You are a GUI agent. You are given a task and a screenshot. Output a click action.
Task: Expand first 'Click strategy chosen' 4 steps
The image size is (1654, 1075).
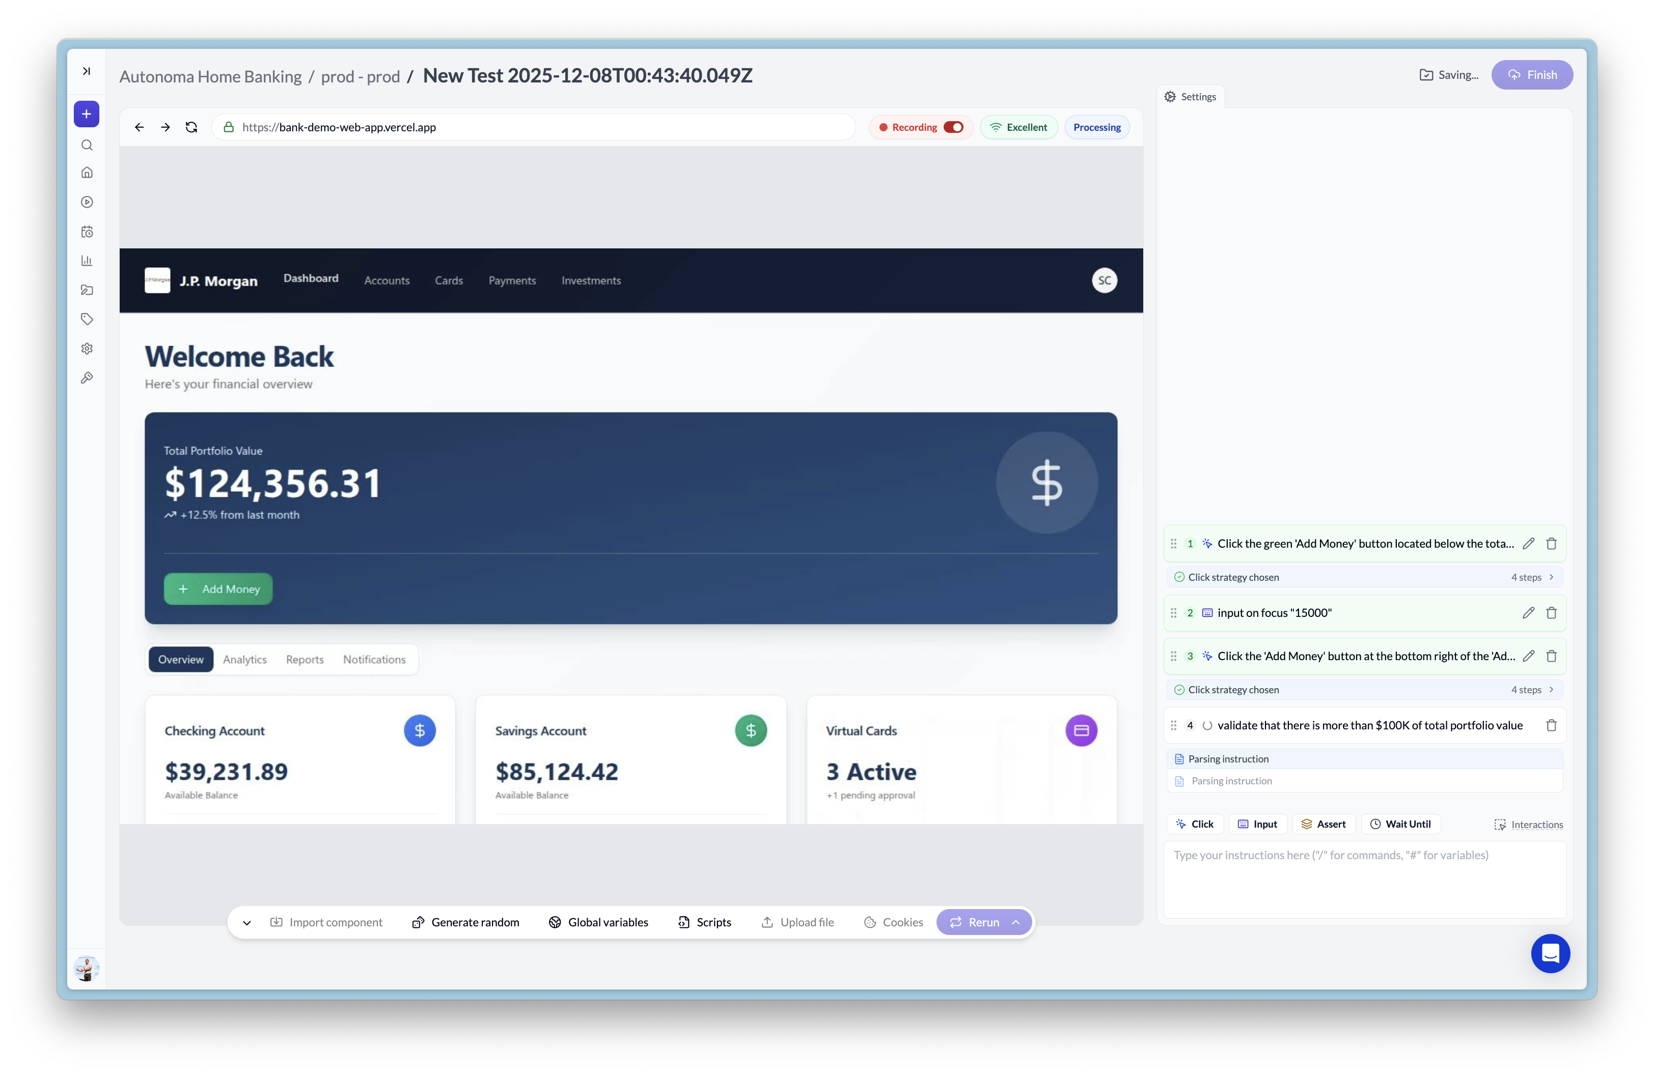(x=1551, y=577)
